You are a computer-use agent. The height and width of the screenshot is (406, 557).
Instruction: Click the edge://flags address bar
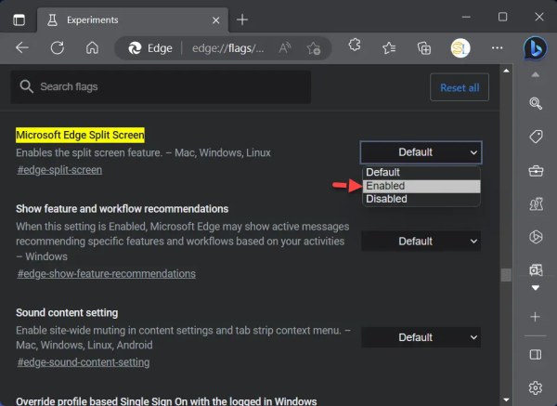(227, 48)
